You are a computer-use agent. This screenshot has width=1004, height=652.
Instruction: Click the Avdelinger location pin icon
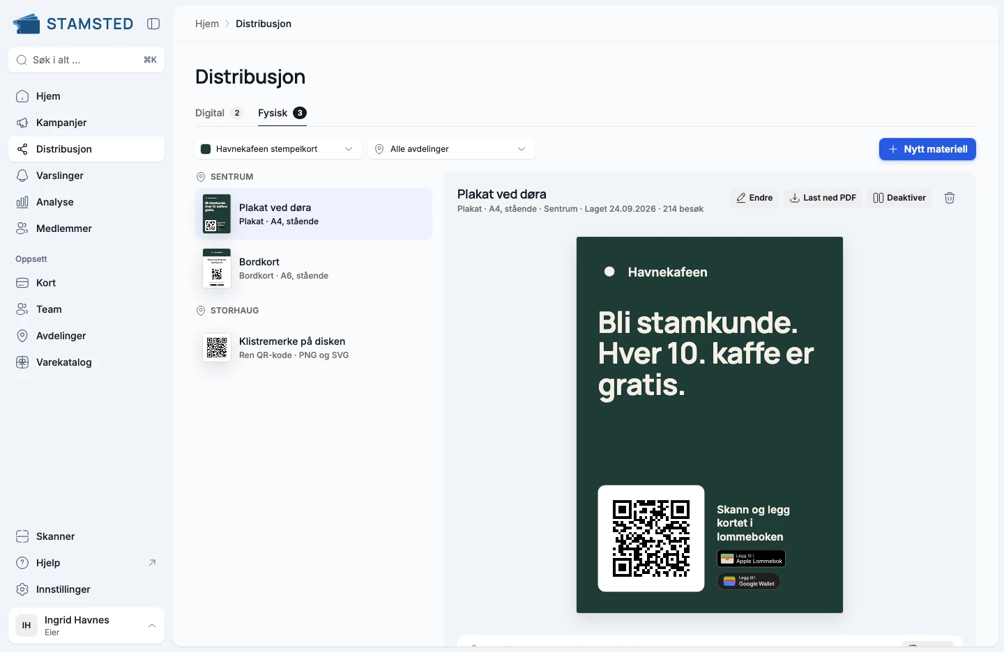point(22,336)
